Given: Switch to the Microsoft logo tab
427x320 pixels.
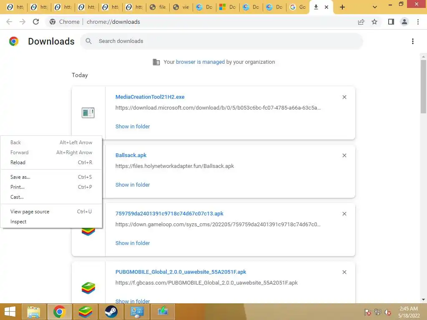Looking at the screenshot, I should 228,7.
